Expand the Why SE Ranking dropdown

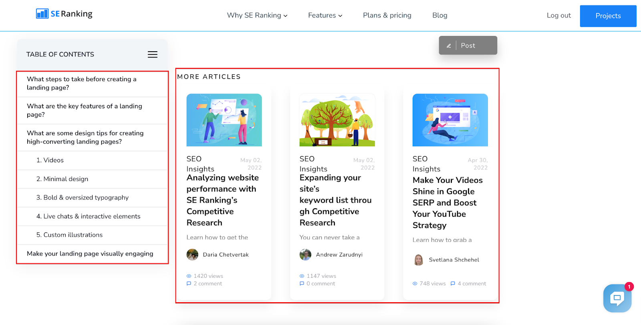257,16
